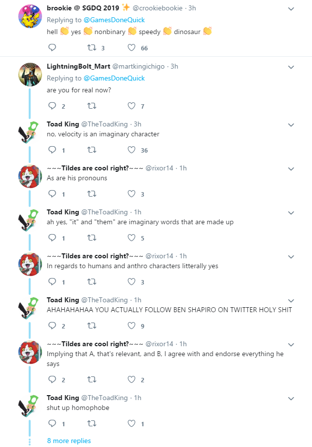Retweet brookie's tweet with 3 retweets
This screenshot has width=312, height=447.
coord(91,47)
